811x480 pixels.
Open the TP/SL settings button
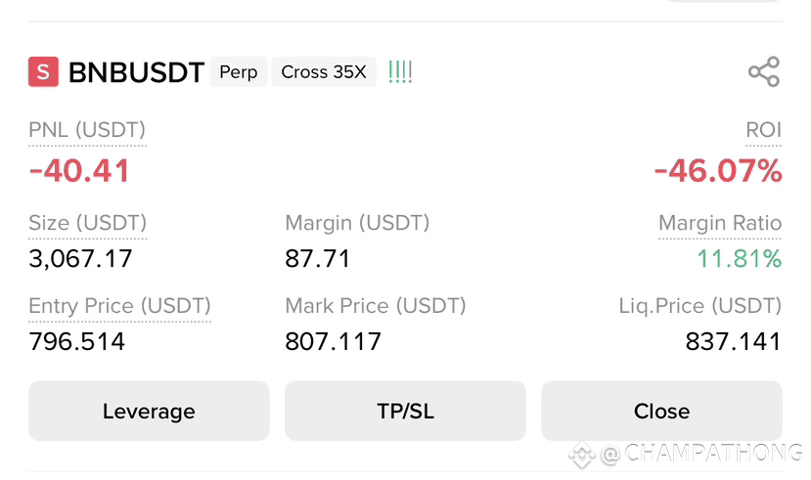pyautogui.click(x=405, y=411)
